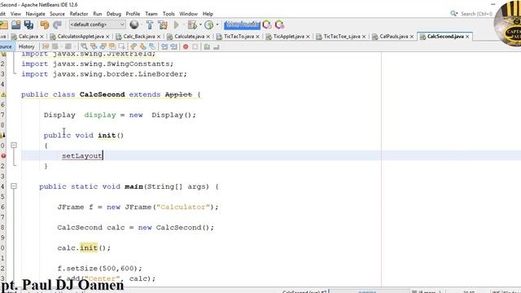Click the Debug Project icon
The image size is (521, 293).
coord(192,24)
